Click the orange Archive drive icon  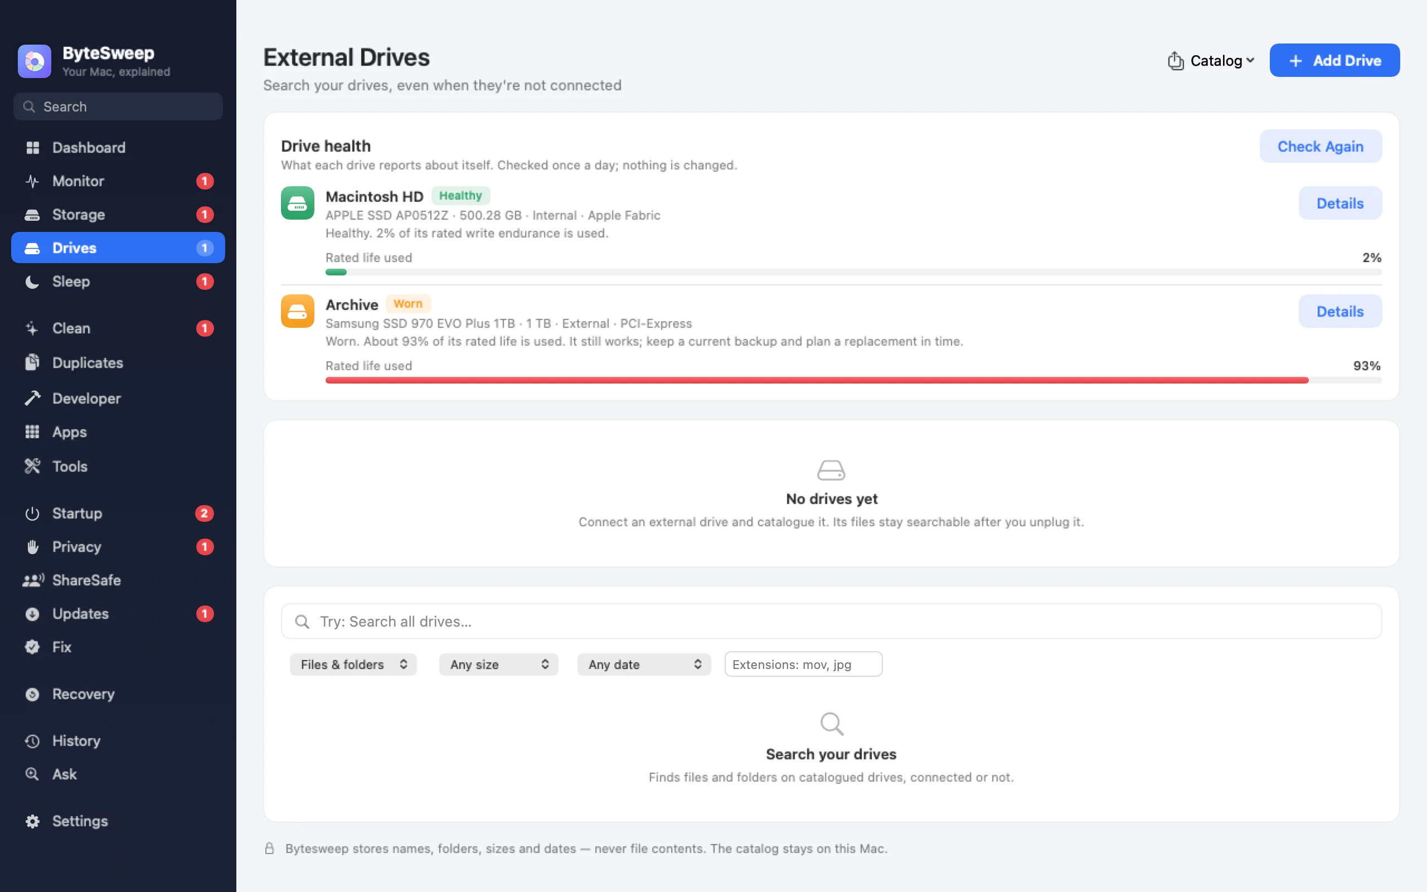point(297,311)
